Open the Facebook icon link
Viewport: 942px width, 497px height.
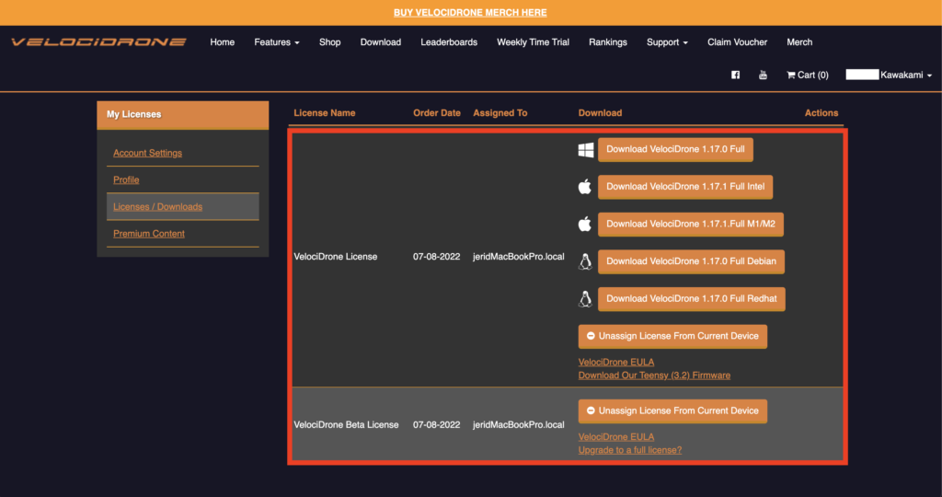coord(735,75)
